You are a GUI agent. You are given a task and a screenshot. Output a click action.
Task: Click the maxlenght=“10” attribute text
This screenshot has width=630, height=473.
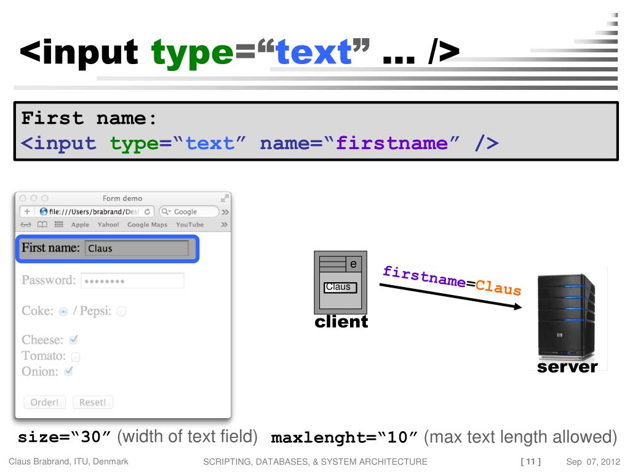(x=345, y=437)
